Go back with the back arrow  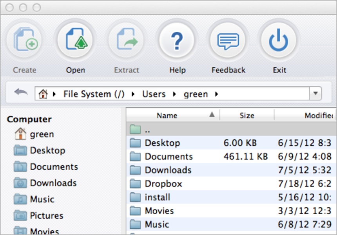21,92
